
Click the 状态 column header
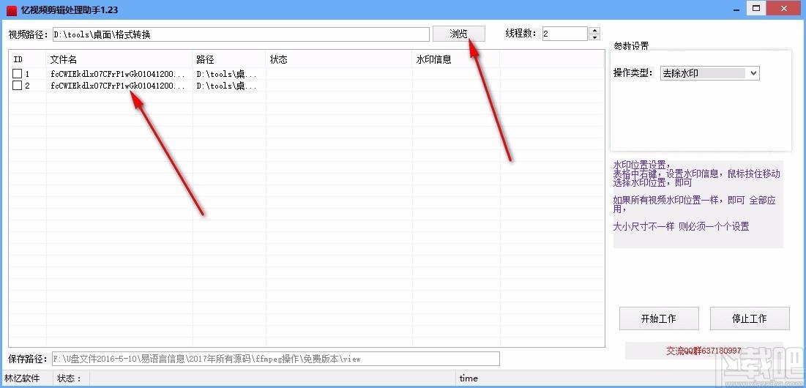coord(339,59)
